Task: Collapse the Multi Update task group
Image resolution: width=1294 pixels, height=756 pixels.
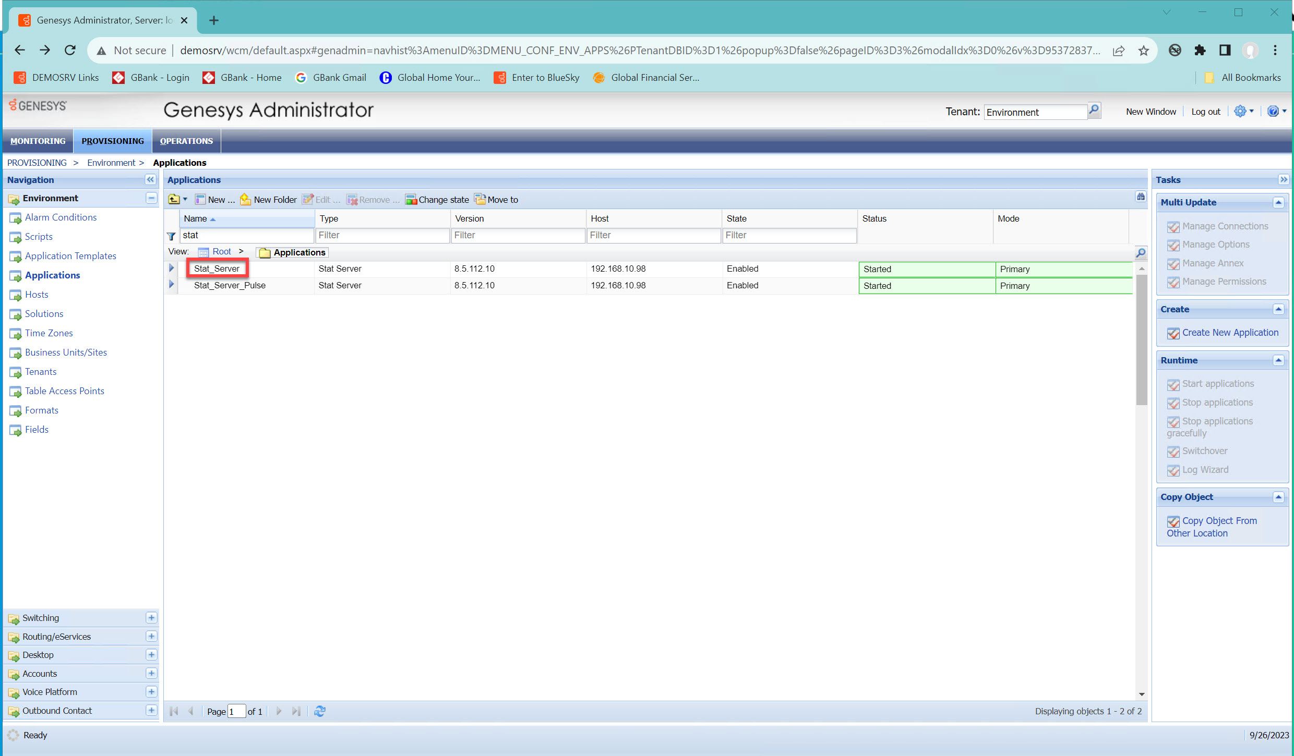Action: pos(1278,202)
